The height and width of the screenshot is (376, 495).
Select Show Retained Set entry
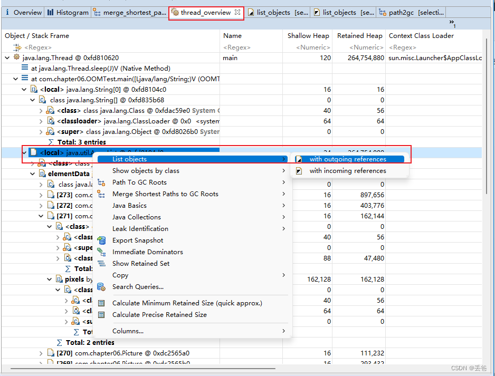[193, 263]
